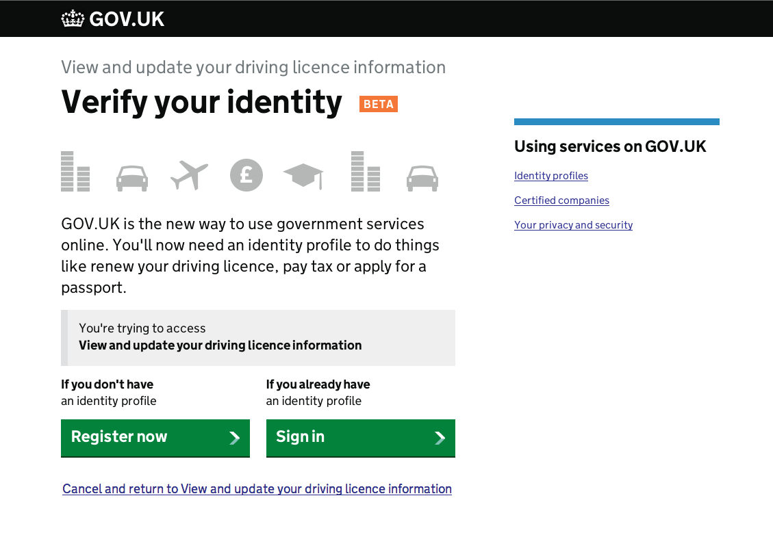
Task: Click the grey caption above the main heading
Action: coord(253,68)
